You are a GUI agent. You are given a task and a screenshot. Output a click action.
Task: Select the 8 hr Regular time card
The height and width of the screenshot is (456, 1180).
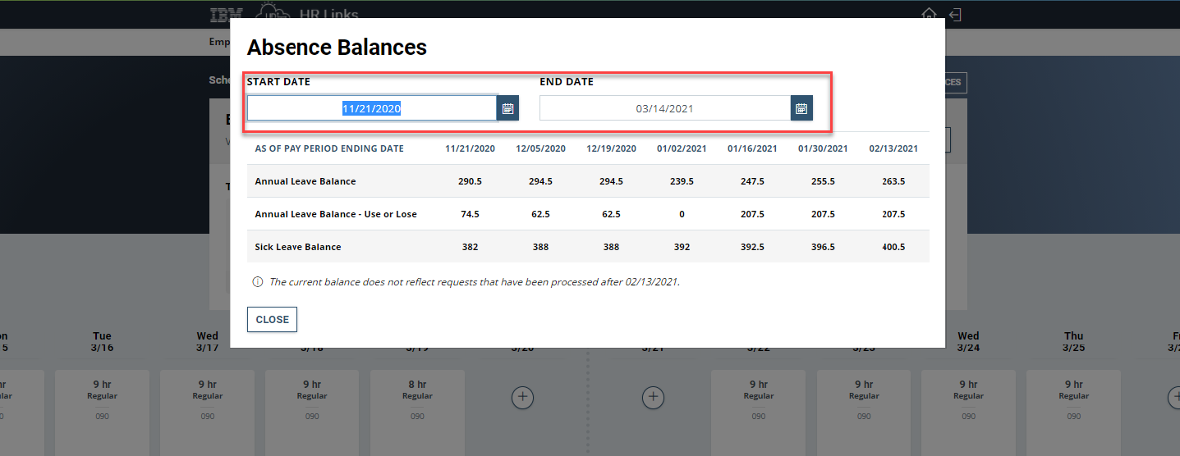(417, 413)
